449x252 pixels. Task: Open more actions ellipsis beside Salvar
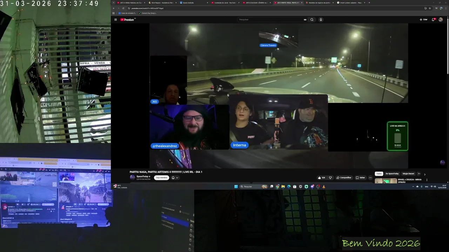pos(370,177)
